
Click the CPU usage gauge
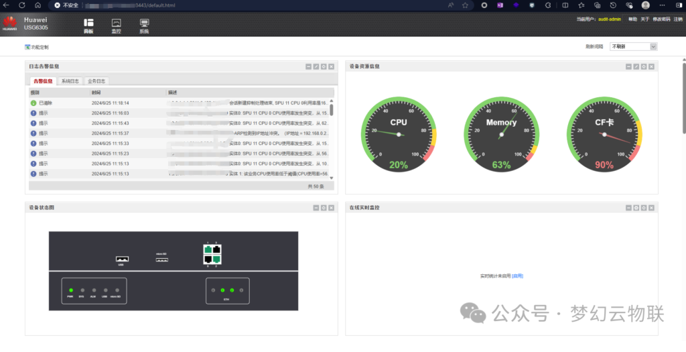(399, 134)
